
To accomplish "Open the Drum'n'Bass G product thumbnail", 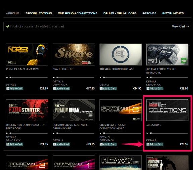I will click(120, 110).
